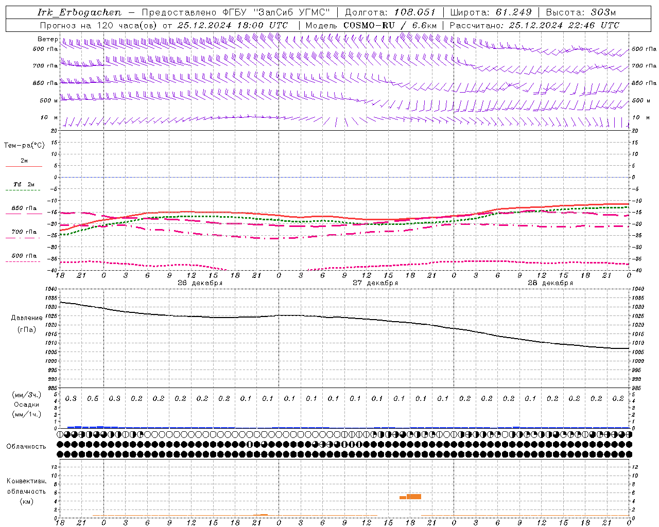
Task: Click the Конвективн. convective cloud label
Action: tap(26, 481)
